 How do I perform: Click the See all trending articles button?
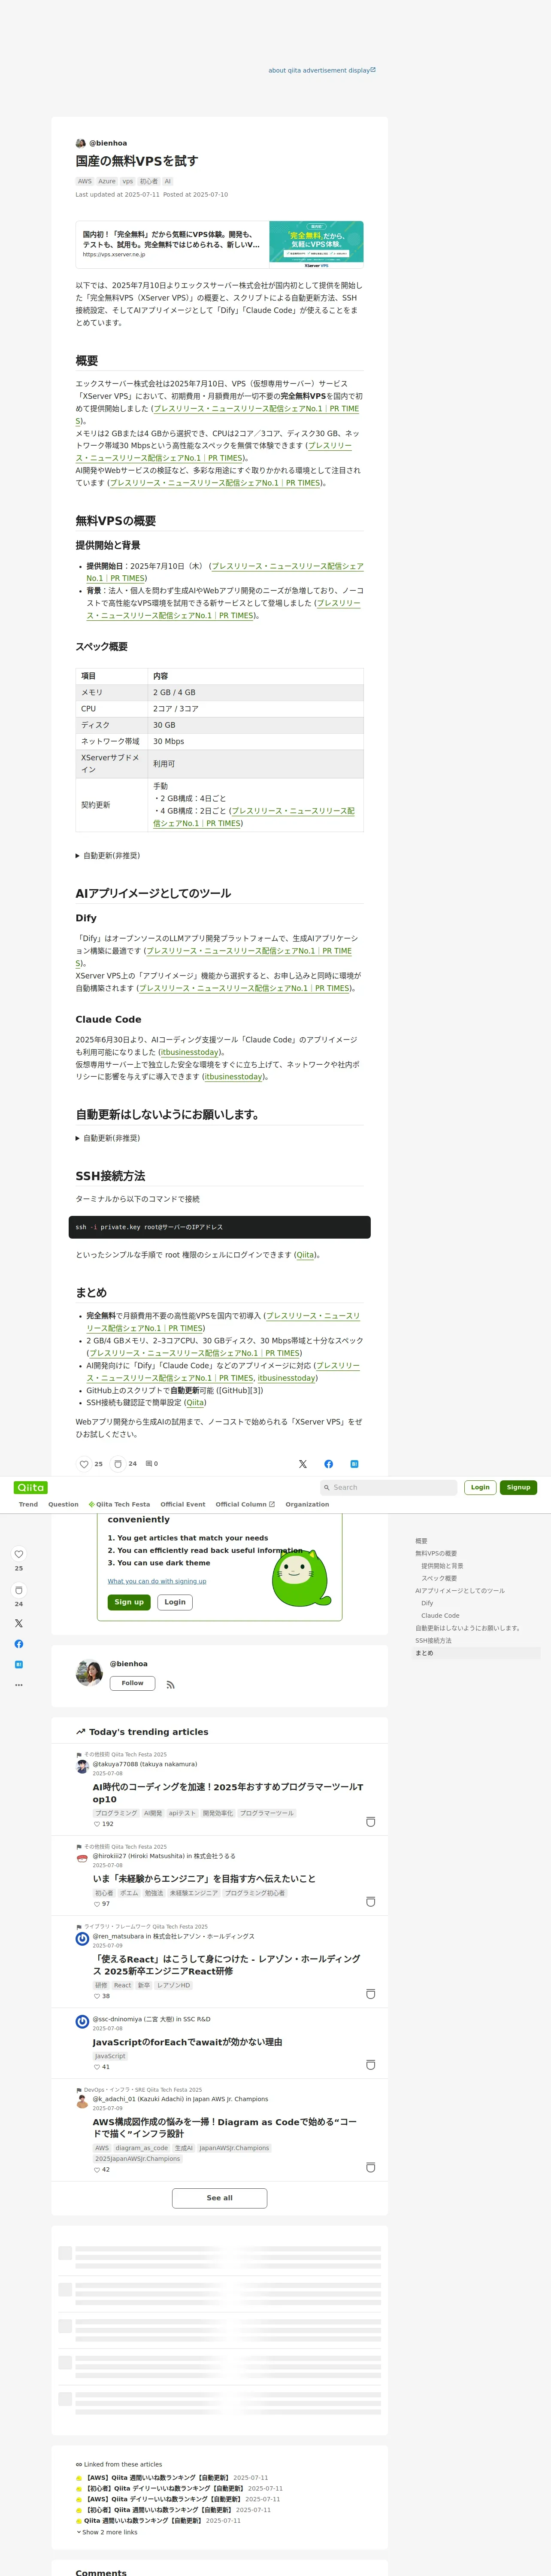coord(219,2198)
